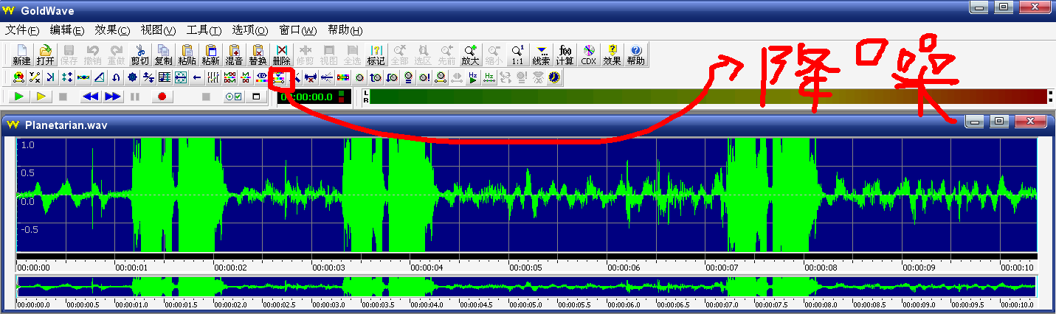
Task: Set zoom to 1:1
Action: [x=517, y=55]
